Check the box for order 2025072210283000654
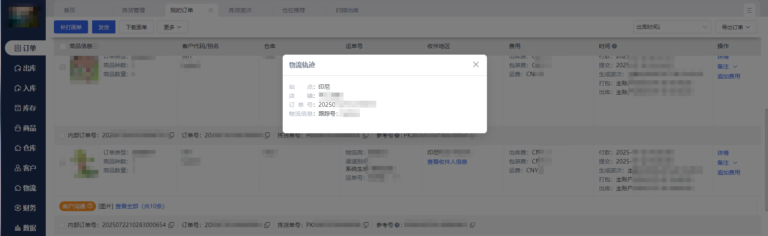The height and width of the screenshot is (236, 768). 62,225
